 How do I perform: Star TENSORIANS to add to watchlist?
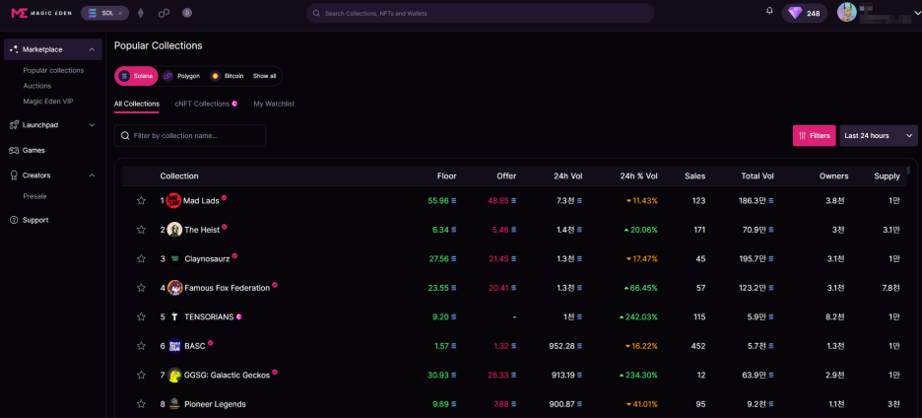[x=141, y=316]
